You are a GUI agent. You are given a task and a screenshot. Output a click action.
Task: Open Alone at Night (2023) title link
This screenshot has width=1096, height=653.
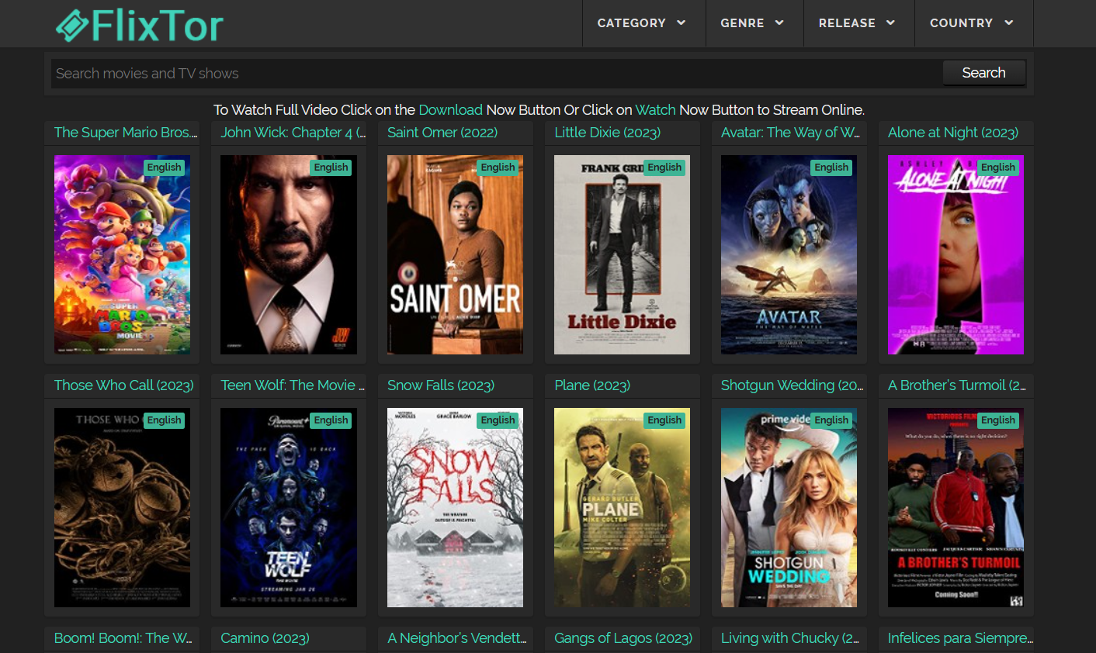pos(953,133)
